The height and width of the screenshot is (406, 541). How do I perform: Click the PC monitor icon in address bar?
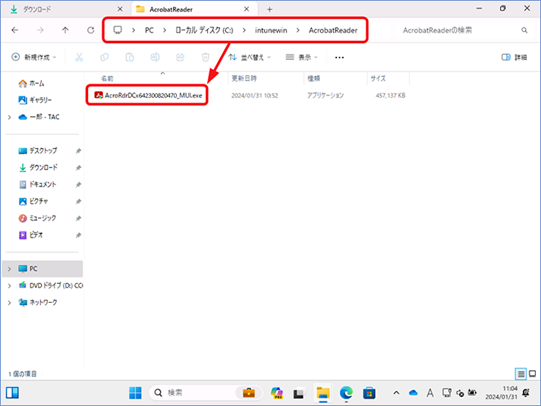tap(118, 30)
